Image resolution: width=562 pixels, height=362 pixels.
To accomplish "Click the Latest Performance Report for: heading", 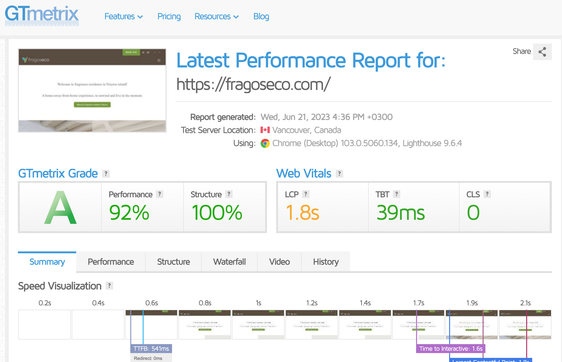I will (x=311, y=60).
